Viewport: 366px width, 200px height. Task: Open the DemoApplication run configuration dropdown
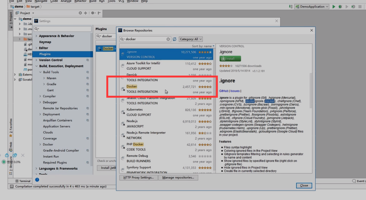312,7
